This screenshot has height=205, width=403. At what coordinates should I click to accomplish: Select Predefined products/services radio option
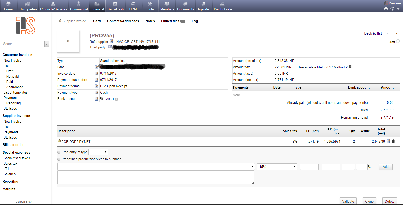[59, 159]
